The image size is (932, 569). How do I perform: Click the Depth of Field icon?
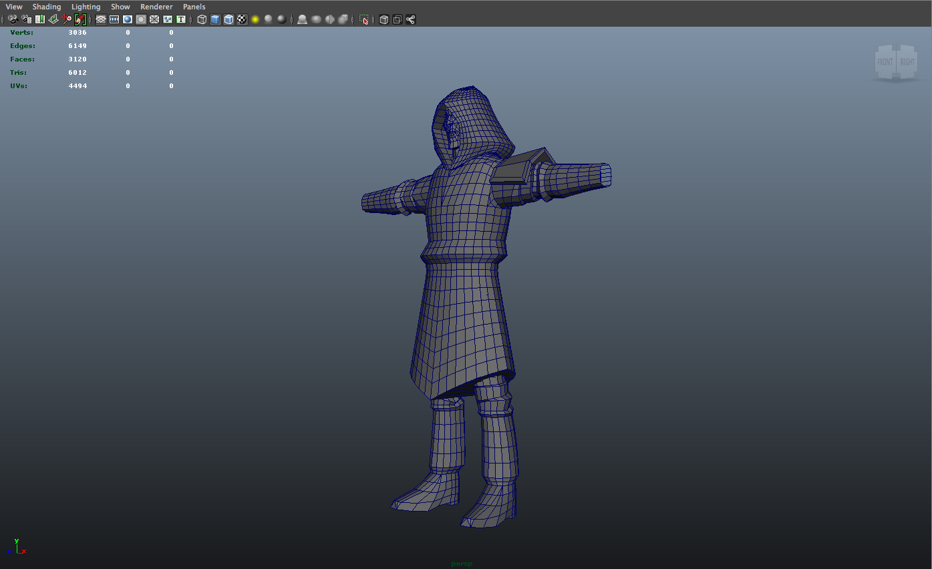(x=343, y=19)
